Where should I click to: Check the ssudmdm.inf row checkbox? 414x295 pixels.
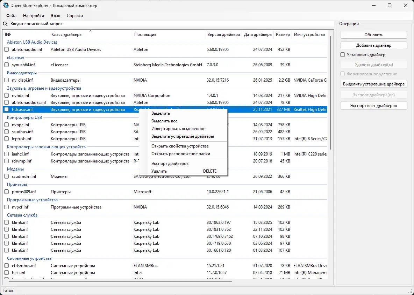coord(7,176)
